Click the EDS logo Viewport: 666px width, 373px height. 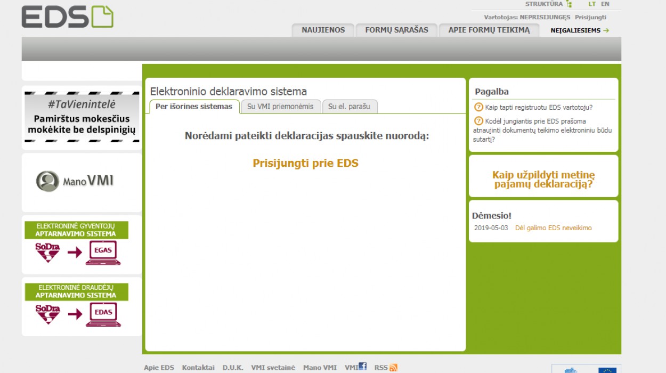[67, 17]
